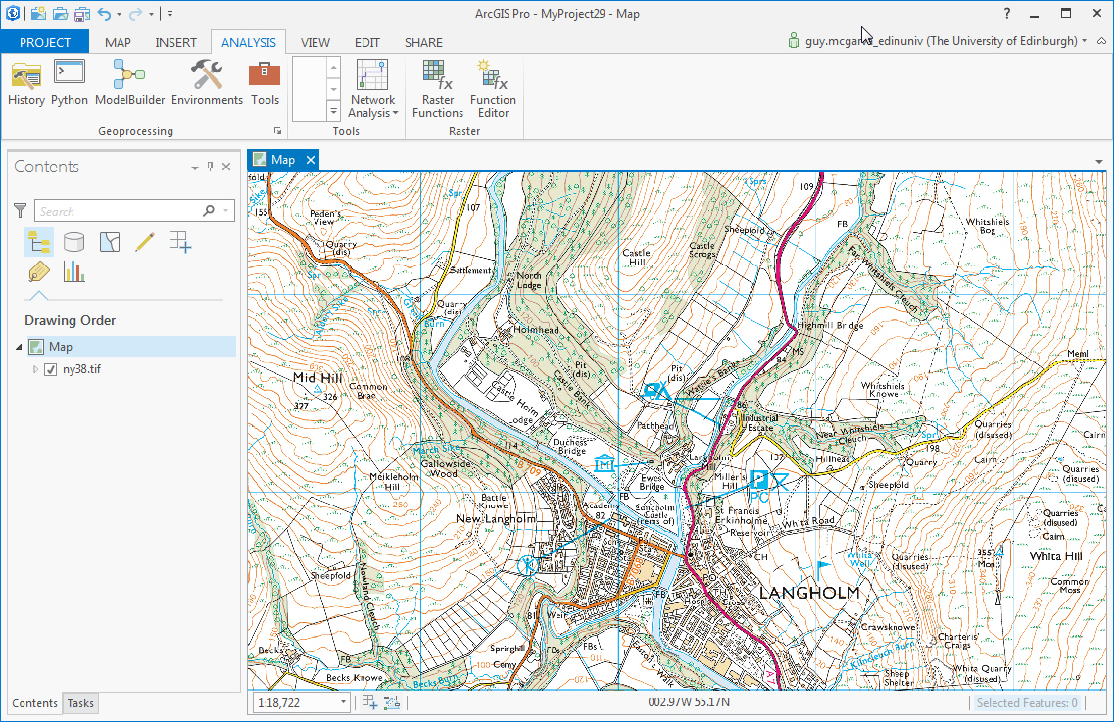Select the ny38.tif layer name
The image size is (1114, 722).
click(x=81, y=369)
